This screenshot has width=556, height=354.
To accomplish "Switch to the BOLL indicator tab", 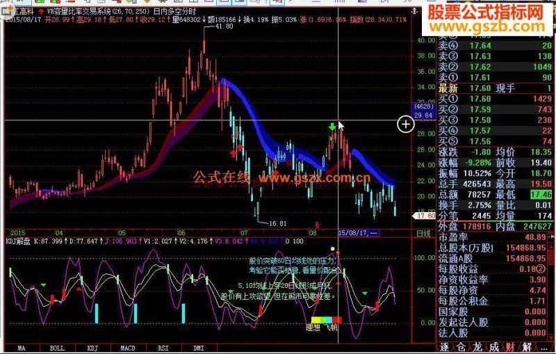I will [x=57, y=348].
